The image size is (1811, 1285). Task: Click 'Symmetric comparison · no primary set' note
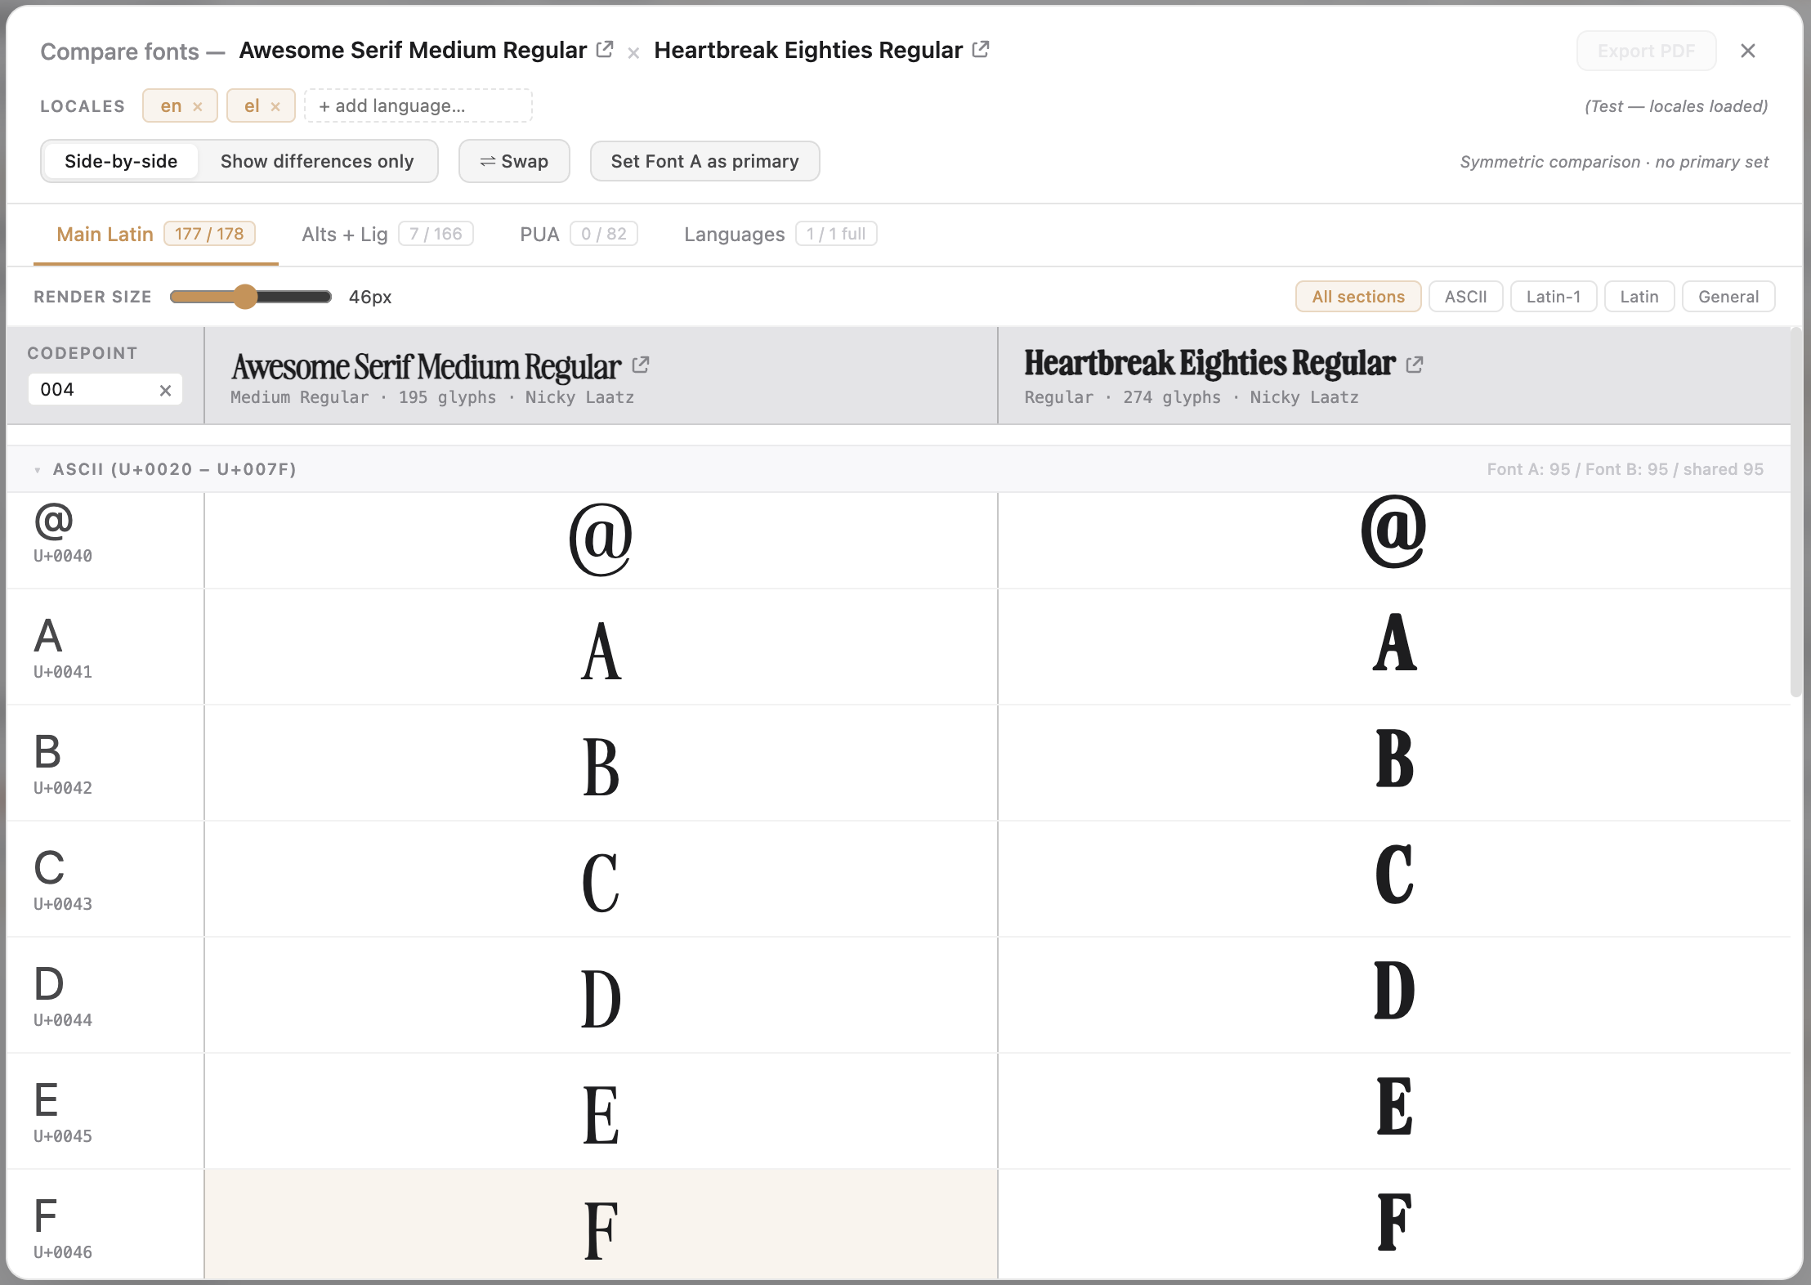1614,162
